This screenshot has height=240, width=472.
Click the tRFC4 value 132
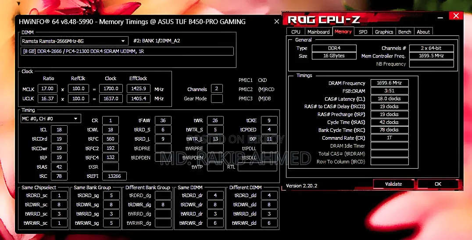tap(111, 157)
